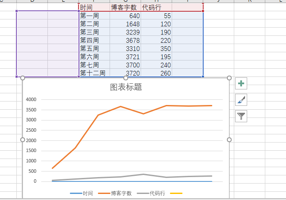Click the 500 vertical axis label
Screen dimensions: 286x200
click(x=32, y=171)
